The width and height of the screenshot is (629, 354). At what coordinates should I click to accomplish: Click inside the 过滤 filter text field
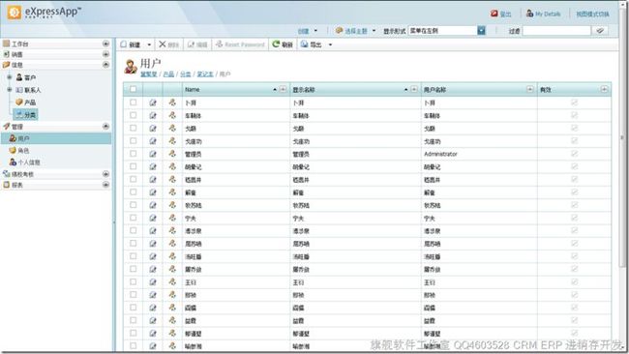coord(556,31)
